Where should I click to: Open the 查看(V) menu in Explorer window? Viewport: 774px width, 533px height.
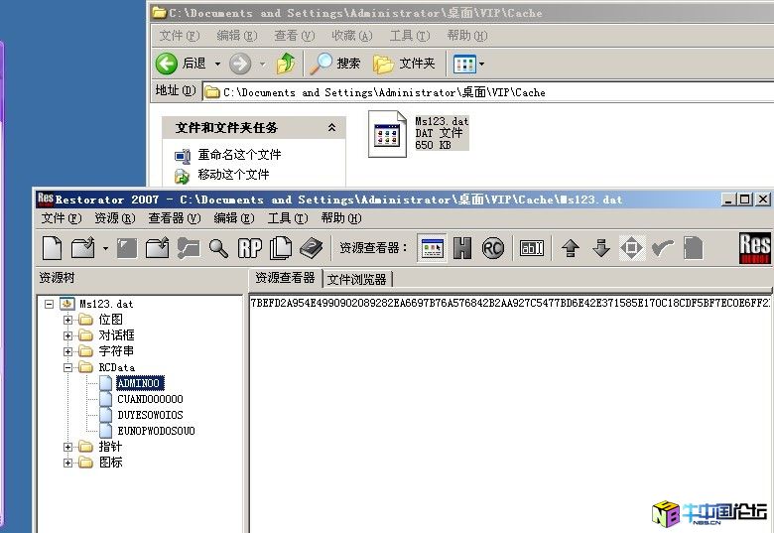[x=294, y=36]
